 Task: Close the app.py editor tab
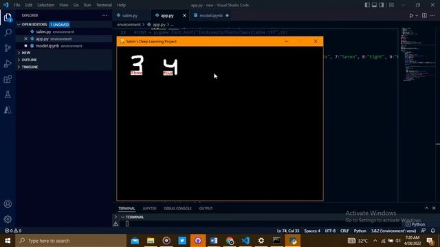coord(184,16)
